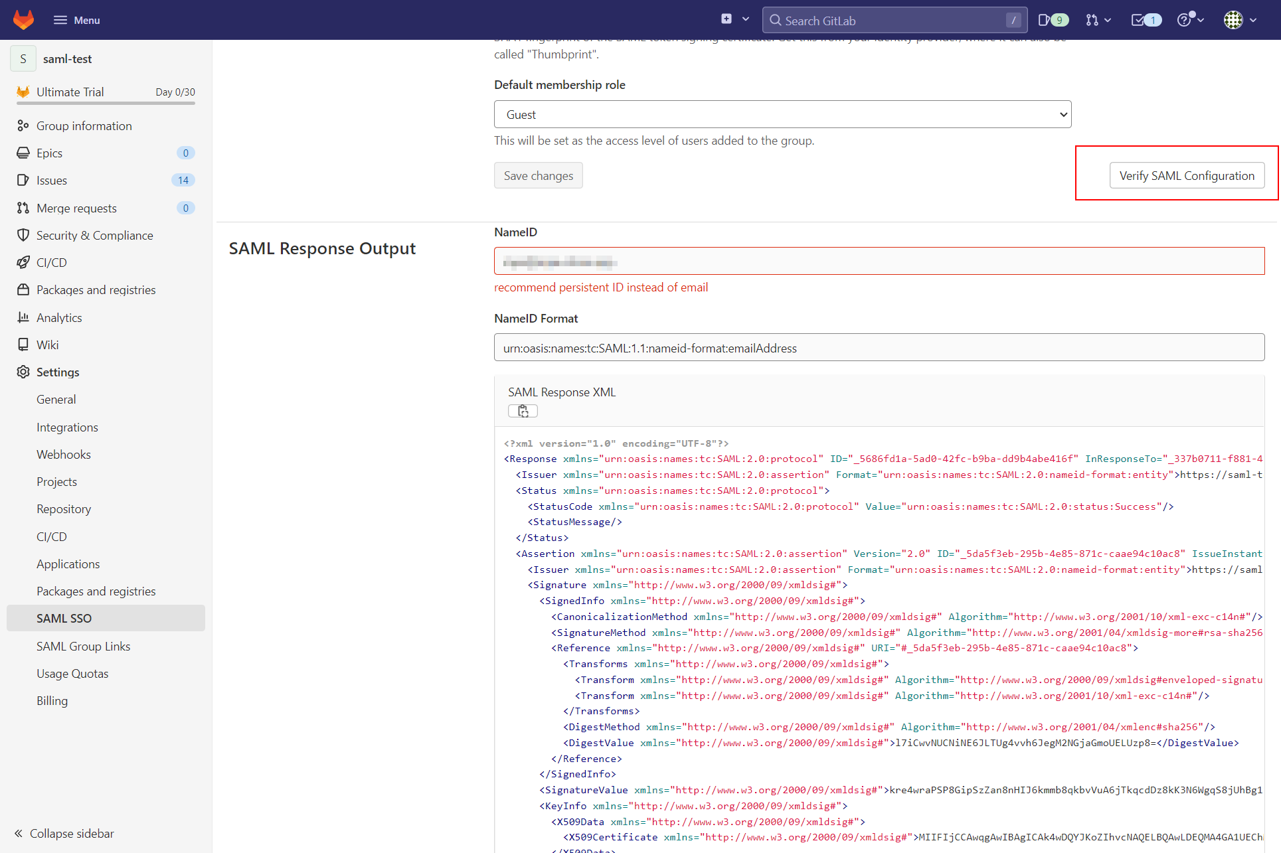Click the copy XML button in SAML Response
This screenshot has height=853, width=1281.
[x=523, y=412]
